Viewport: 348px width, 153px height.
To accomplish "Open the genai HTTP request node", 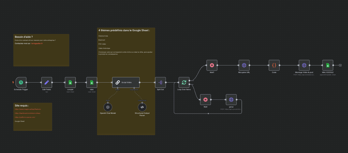I will 231,99.
